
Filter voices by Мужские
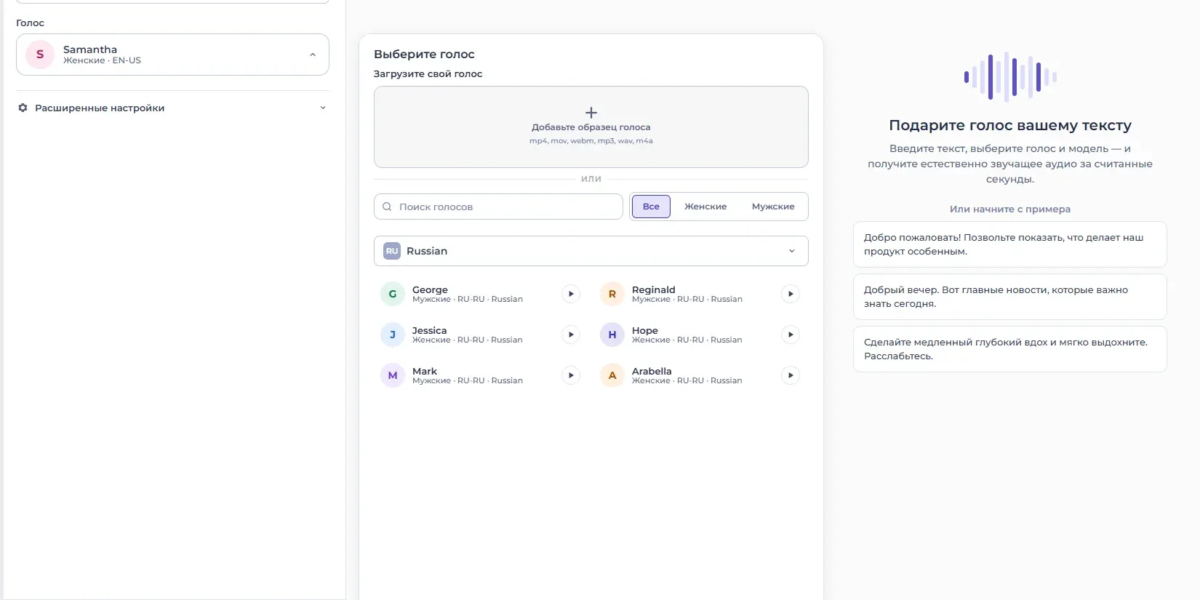[x=773, y=207]
